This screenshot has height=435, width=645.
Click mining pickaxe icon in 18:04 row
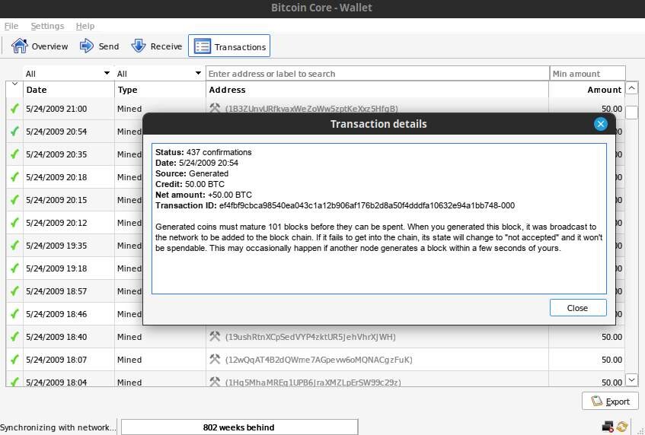[215, 382]
